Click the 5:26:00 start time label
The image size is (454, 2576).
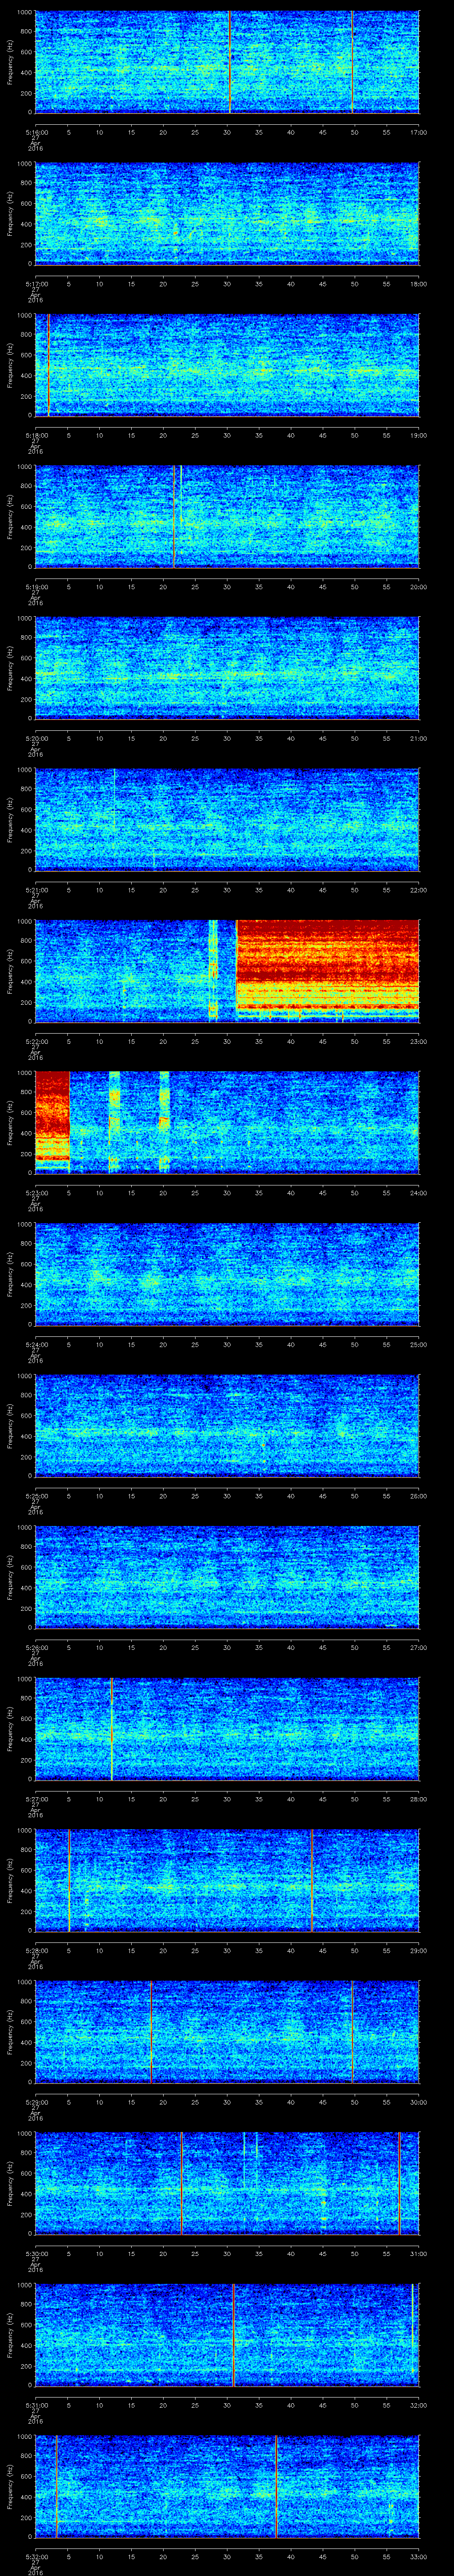pyautogui.click(x=36, y=1647)
